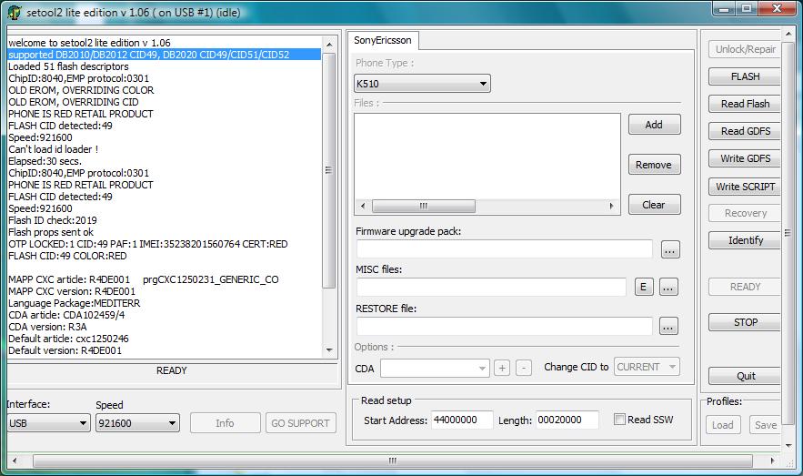Select log line 'Can't load id loader !'
The image size is (803, 476).
click(x=54, y=149)
